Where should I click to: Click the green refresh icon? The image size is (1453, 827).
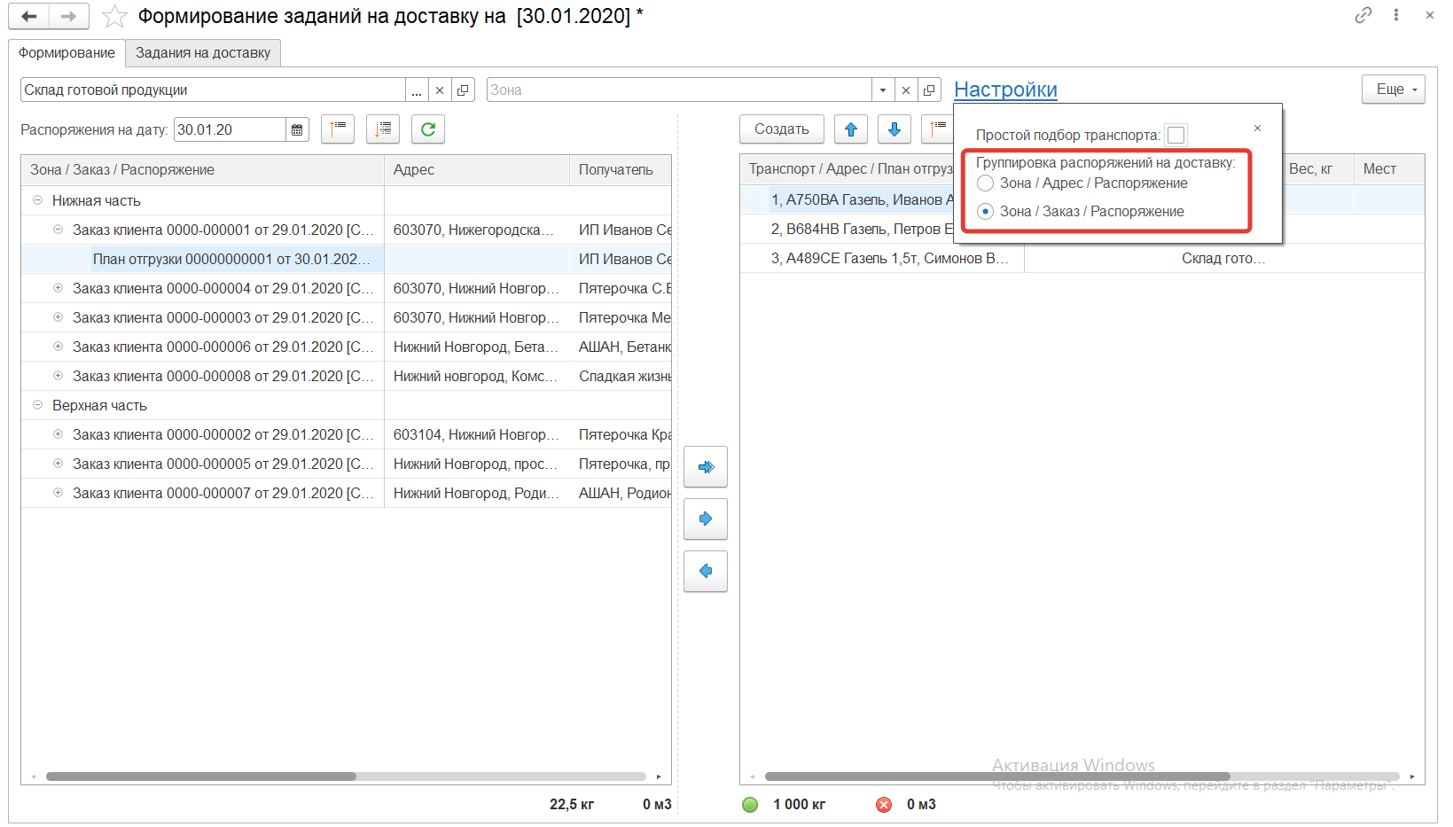tap(427, 129)
